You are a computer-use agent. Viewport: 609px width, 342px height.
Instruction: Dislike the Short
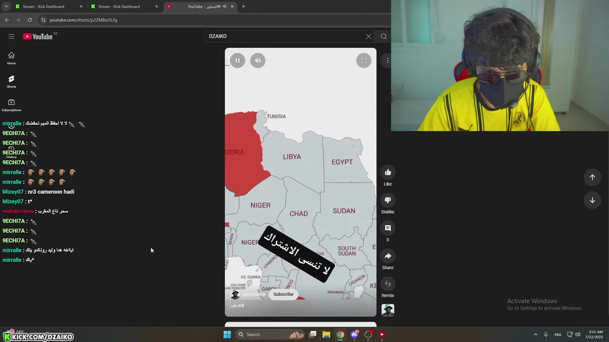pyautogui.click(x=388, y=200)
